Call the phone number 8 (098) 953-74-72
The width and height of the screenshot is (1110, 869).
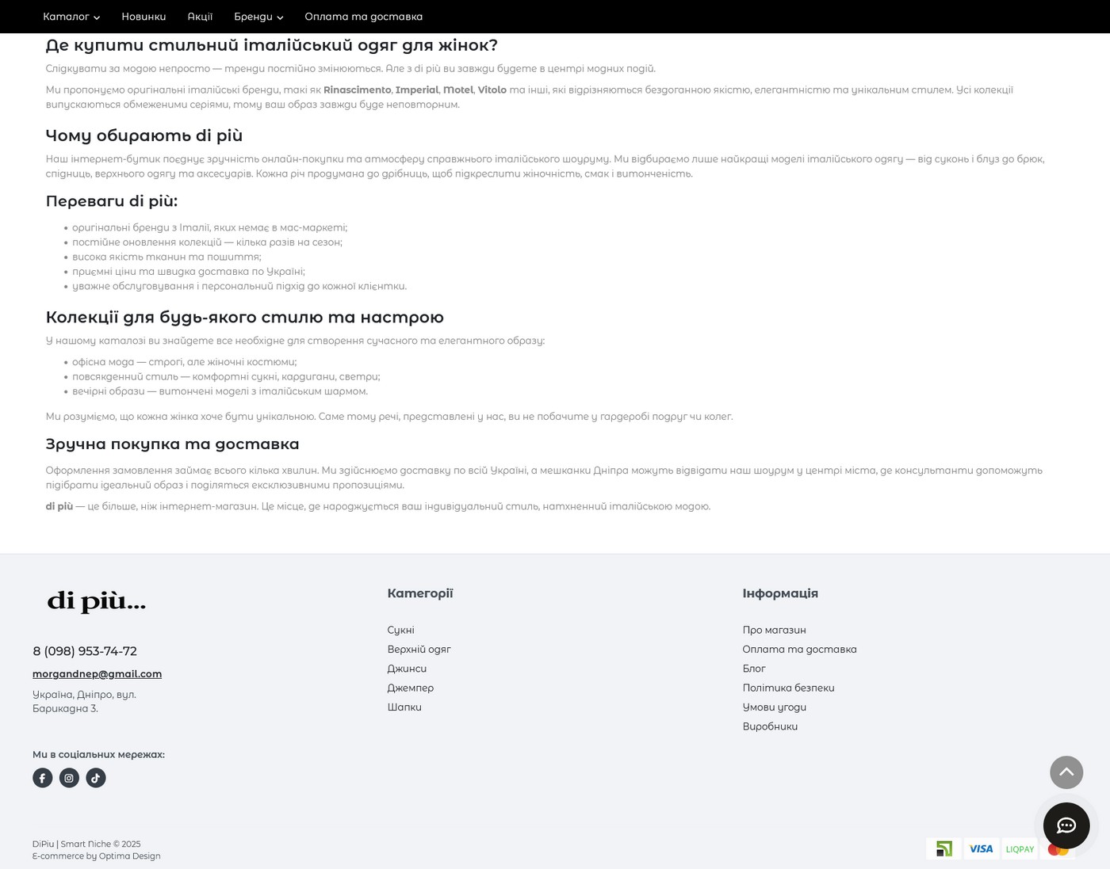pos(85,651)
